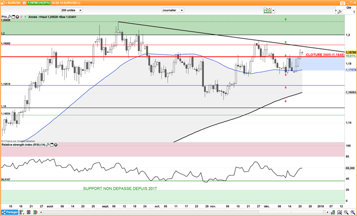This screenshot has width=357, height=216.
Task: Click the 59,300 RSI value label
Action: pos(351,168)
